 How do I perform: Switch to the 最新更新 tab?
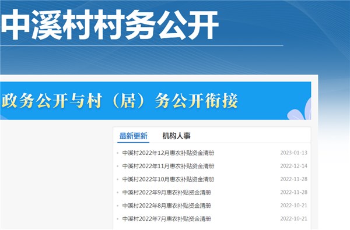133,136
